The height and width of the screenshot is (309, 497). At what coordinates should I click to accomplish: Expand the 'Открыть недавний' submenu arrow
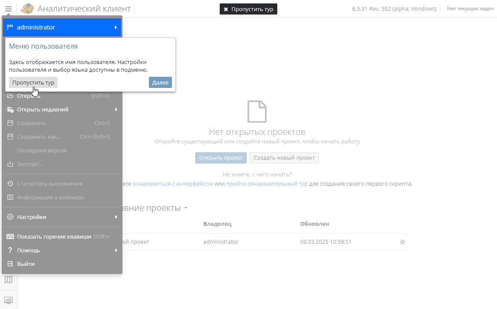[116, 110]
